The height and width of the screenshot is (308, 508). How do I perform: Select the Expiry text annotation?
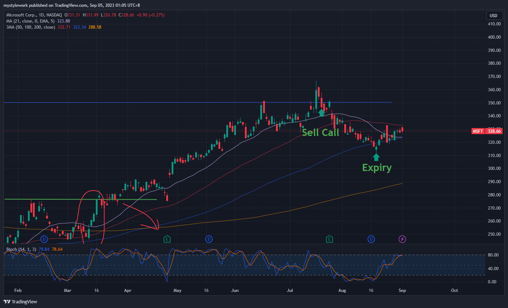coord(377,168)
